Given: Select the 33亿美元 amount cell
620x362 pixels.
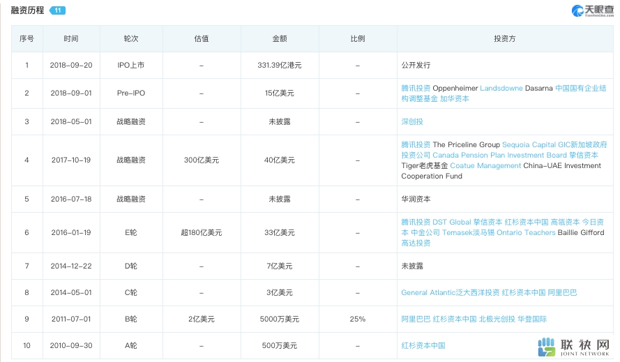Looking at the screenshot, I should 280,233.
